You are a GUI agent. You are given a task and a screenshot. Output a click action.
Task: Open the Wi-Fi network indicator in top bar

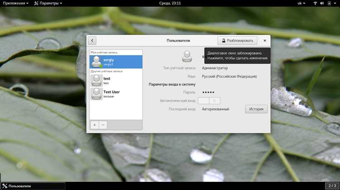(315, 3)
